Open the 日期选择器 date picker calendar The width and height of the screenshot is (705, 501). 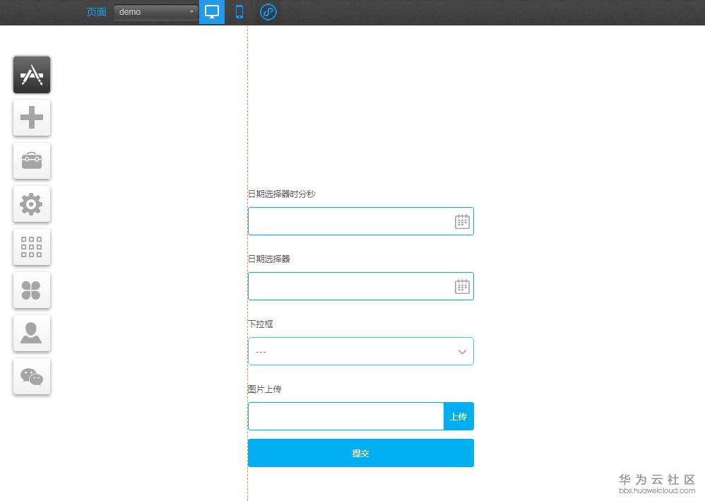[462, 285]
